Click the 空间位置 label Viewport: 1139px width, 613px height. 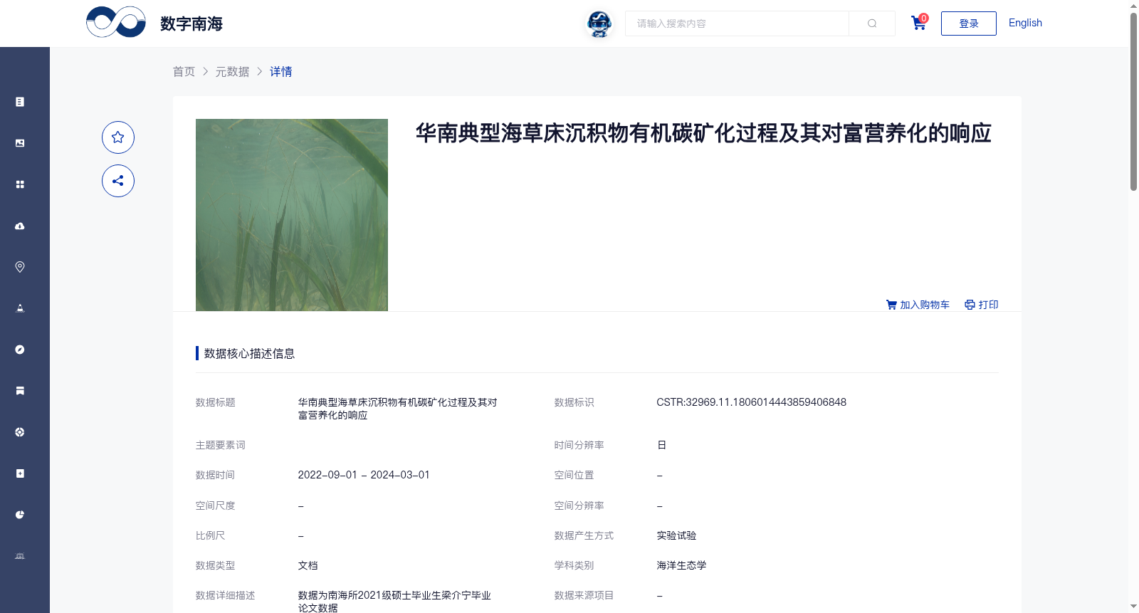(574, 475)
